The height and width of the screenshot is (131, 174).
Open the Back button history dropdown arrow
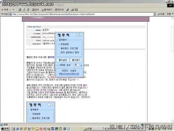[10, 10]
